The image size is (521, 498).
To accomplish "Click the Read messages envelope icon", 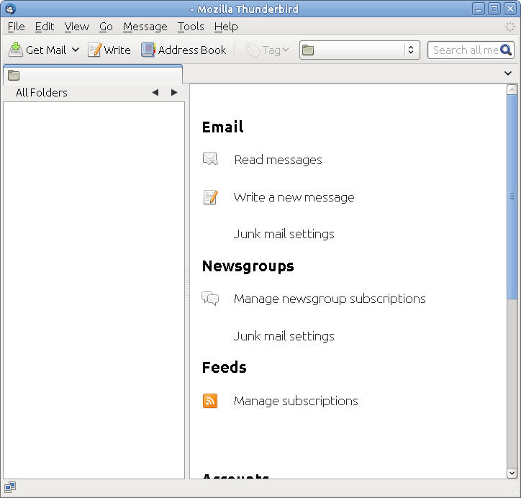I will click(x=210, y=159).
